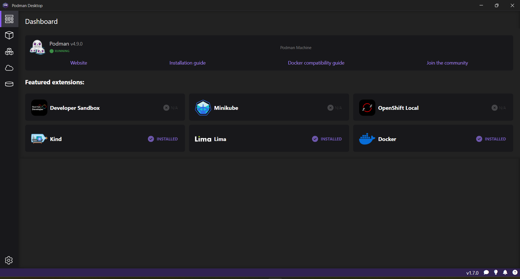Open the Images cloud icon in sidebar
The width and height of the screenshot is (520, 279).
tap(9, 68)
